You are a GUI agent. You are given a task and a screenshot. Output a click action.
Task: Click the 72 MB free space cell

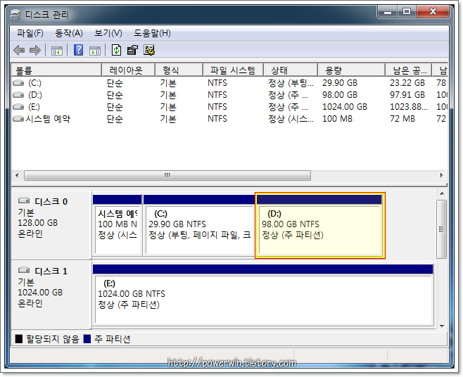click(x=402, y=119)
